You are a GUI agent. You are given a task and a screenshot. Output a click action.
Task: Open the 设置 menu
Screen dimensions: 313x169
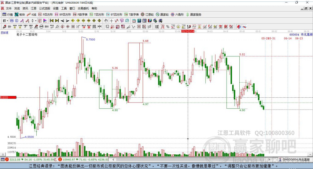tap(56, 8)
